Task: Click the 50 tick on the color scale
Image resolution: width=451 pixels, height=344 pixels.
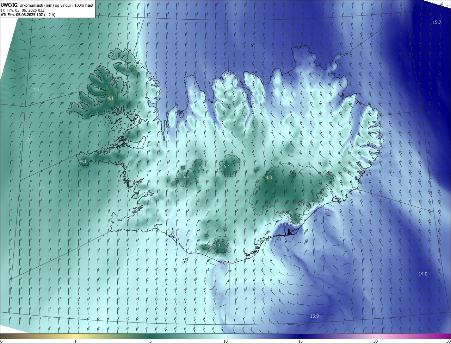Action: tap(448, 341)
